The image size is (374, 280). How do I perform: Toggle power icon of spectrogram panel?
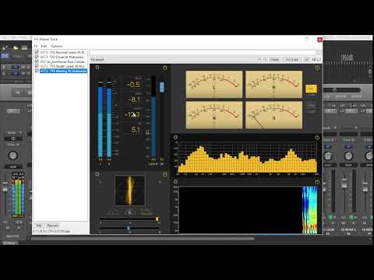pyautogui.click(x=317, y=182)
